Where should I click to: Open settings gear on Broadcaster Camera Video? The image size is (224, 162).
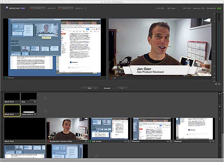86,141
